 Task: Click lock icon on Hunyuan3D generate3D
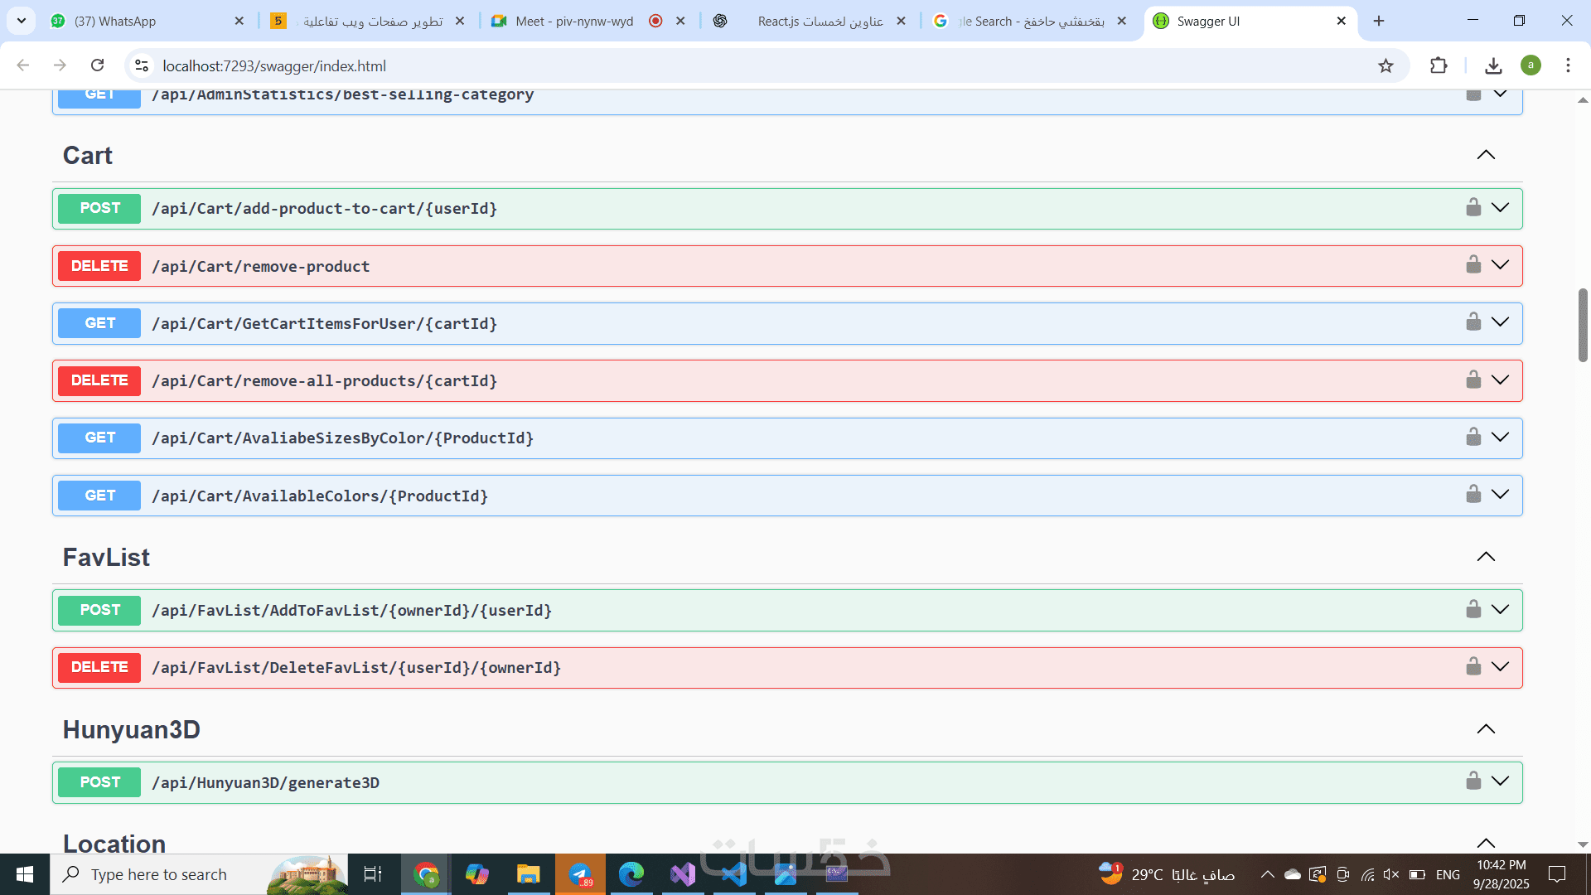(1473, 781)
